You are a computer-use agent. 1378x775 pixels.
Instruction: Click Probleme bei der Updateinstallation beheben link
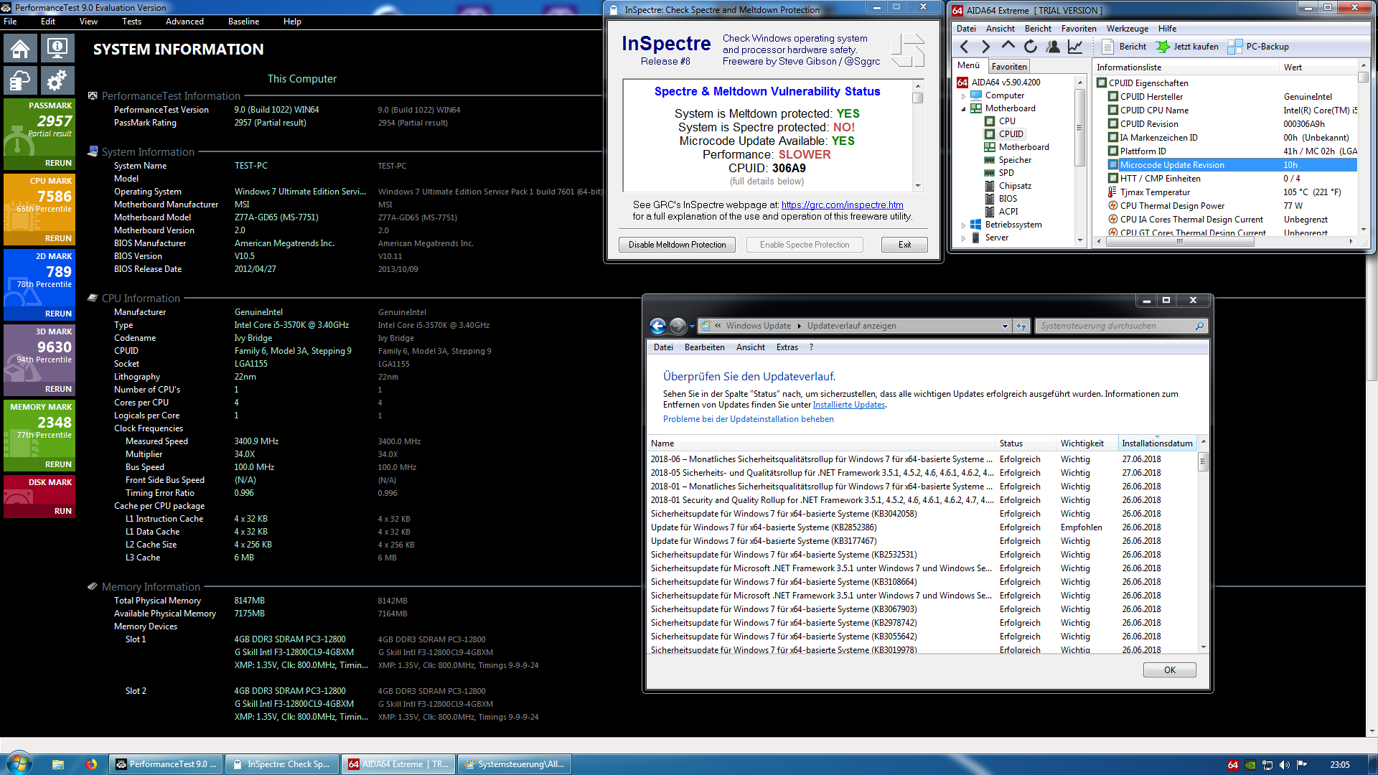pos(748,419)
